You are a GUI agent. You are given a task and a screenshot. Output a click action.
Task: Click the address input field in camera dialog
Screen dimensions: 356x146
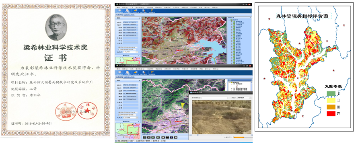coord(214,98)
